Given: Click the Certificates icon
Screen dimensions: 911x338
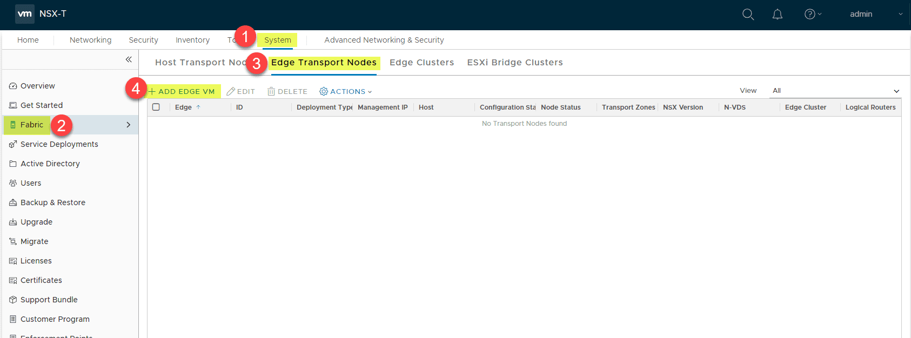Looking at the screenshot, I should (13, 280).
